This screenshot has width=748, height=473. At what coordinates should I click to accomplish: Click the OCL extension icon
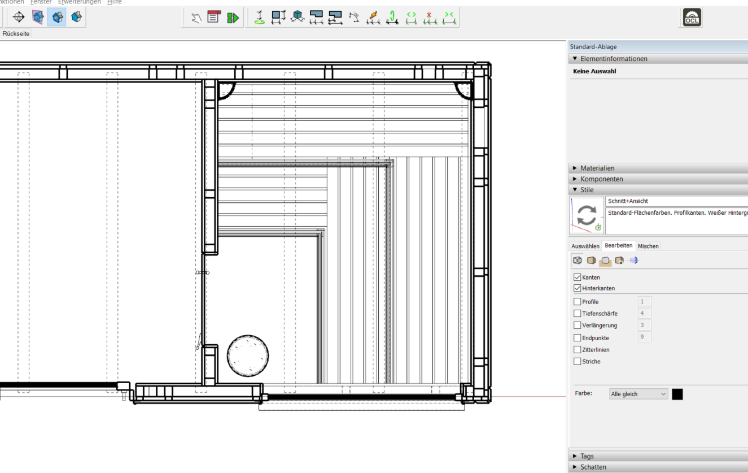click(692, 18)
